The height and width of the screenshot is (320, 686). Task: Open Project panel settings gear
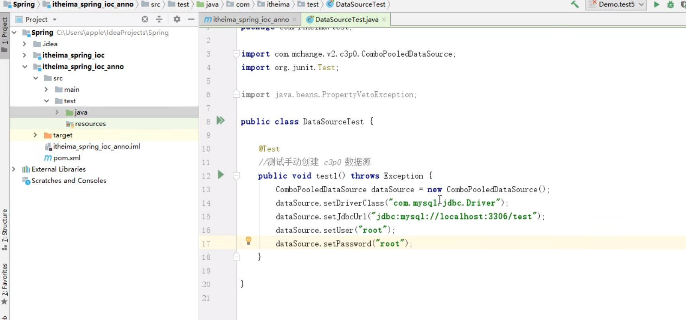tap(177, 19)
